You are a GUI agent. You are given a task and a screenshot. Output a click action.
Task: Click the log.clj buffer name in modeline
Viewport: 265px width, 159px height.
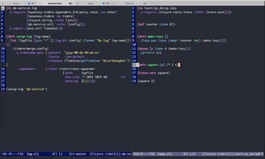[x=32, y=154]
